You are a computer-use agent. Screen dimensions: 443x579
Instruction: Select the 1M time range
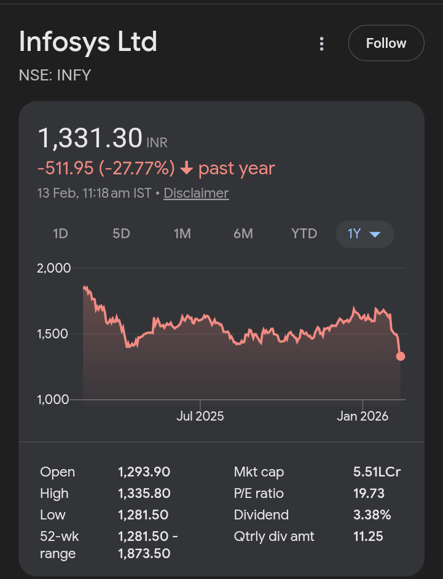pos(182,234)
